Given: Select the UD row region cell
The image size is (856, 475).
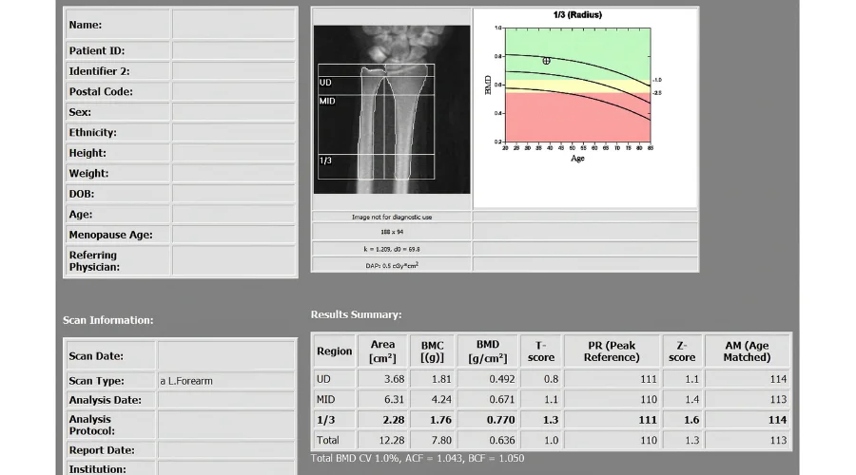Looking at the screenshot, I should [334, 379].
